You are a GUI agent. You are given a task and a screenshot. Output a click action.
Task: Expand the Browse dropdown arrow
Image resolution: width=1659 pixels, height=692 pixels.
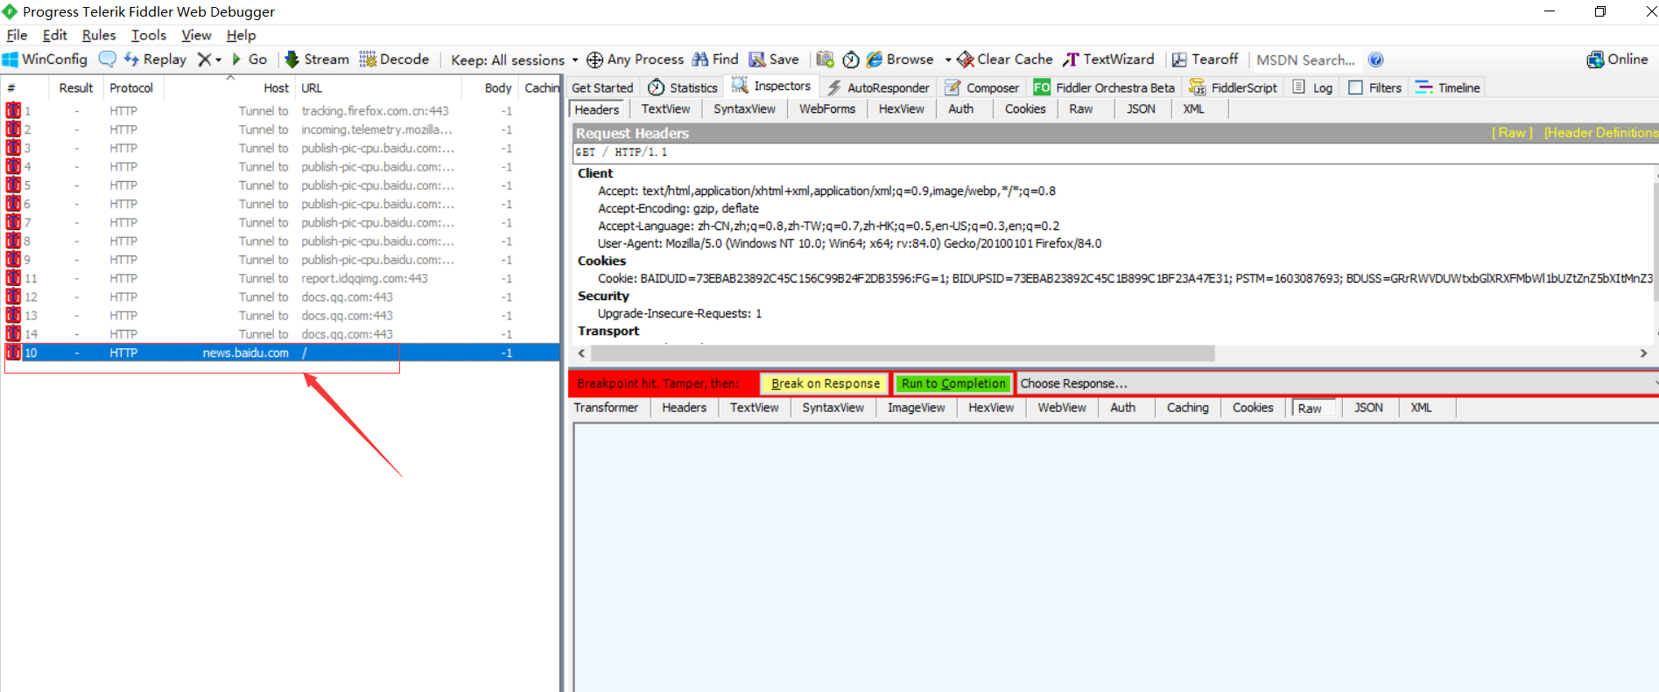tap(948, 59)
